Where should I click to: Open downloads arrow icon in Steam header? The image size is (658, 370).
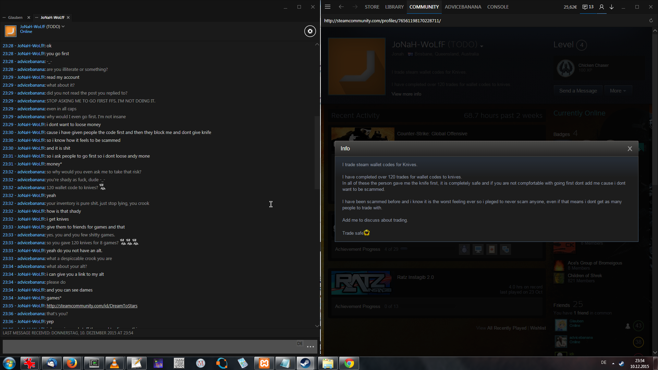(x=611, y=7)
